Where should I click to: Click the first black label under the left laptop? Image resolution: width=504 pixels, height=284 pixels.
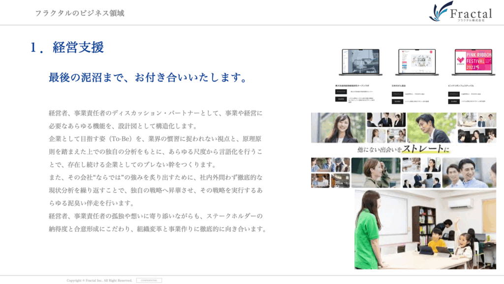click(x=341, y=92)
